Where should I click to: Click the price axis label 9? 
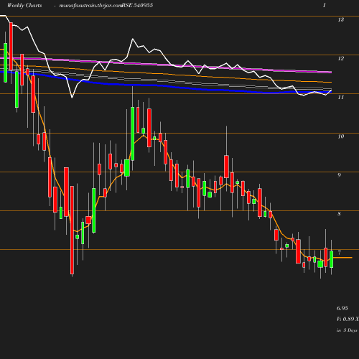[x=339, y=175]
